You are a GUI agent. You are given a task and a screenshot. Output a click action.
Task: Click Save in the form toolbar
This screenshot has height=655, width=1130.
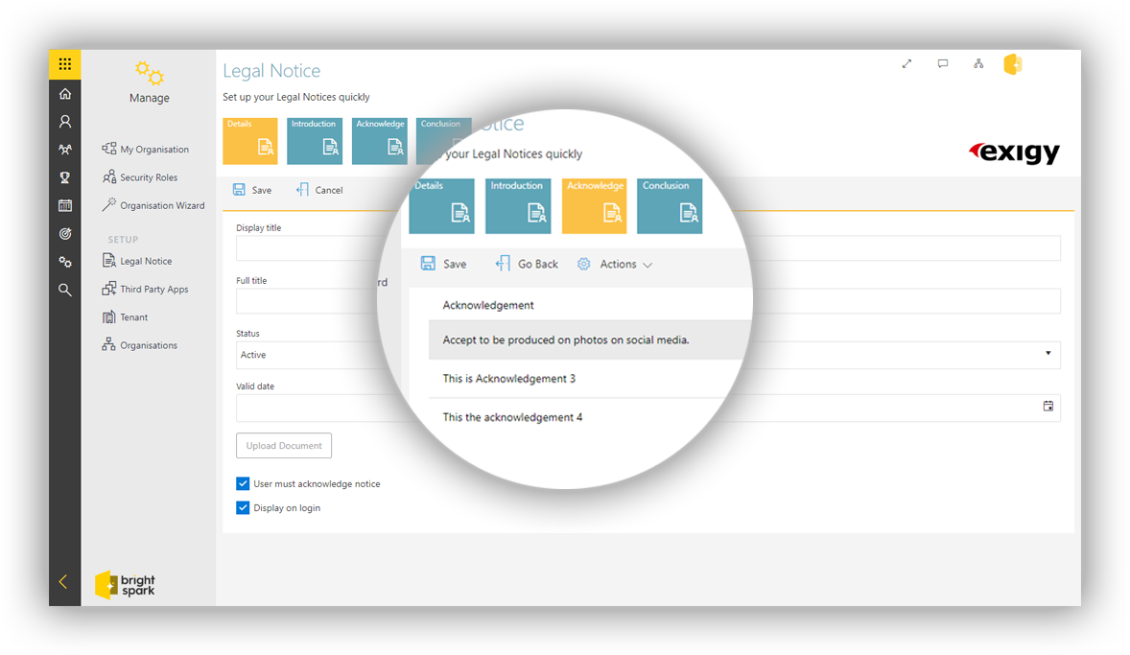252,190
